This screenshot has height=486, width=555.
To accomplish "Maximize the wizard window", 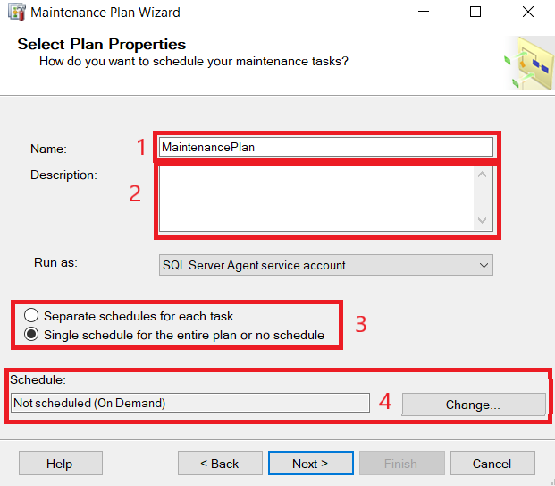I will (475, 13).
